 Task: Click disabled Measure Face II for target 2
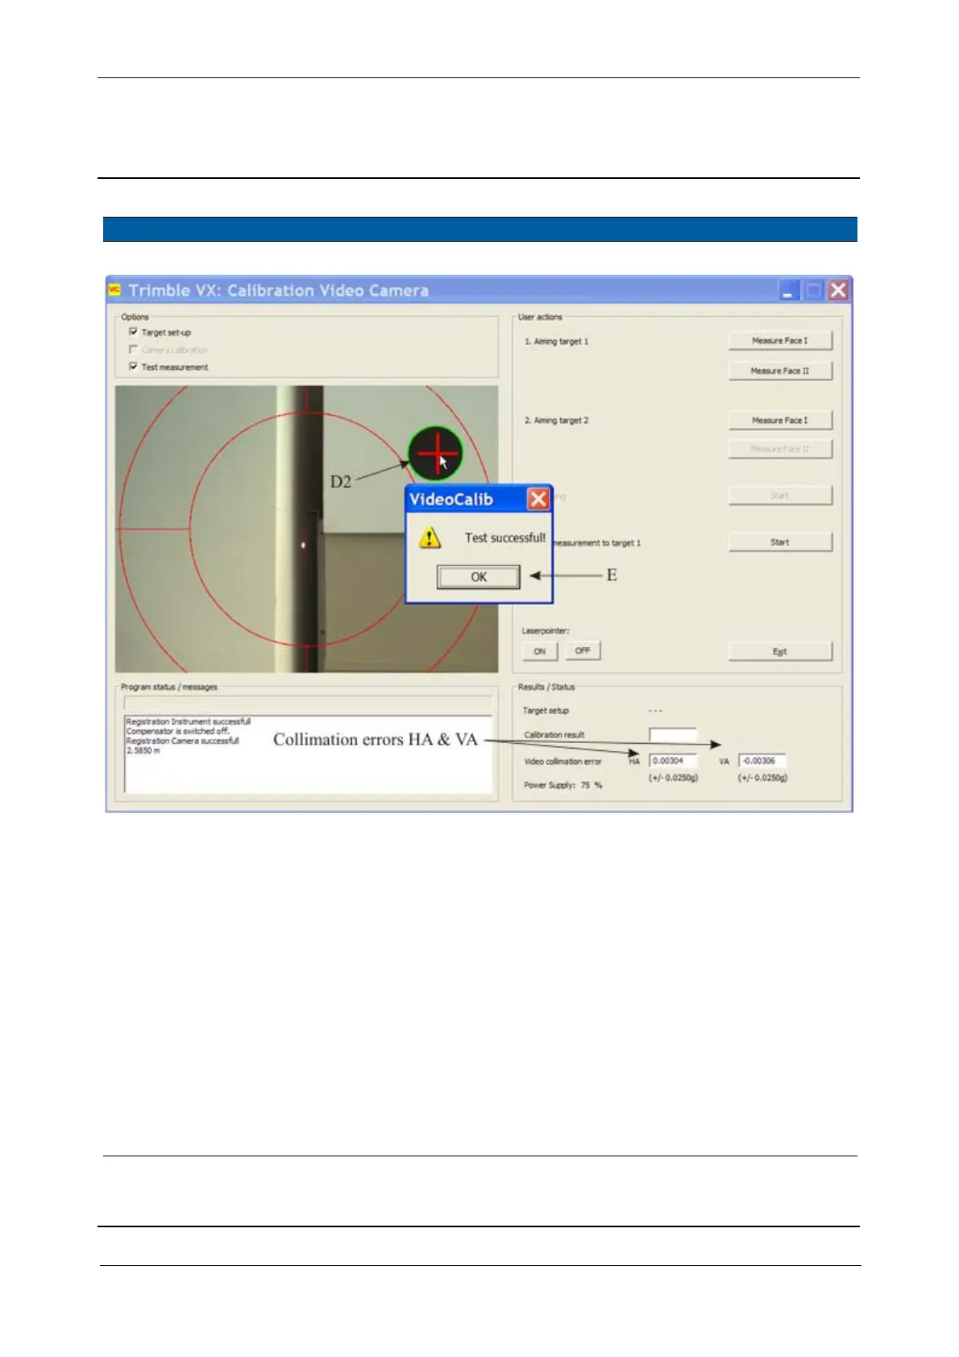780,449
